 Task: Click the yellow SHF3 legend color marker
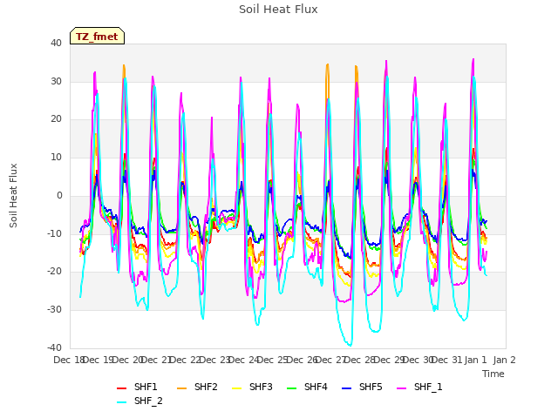point(236,388)
